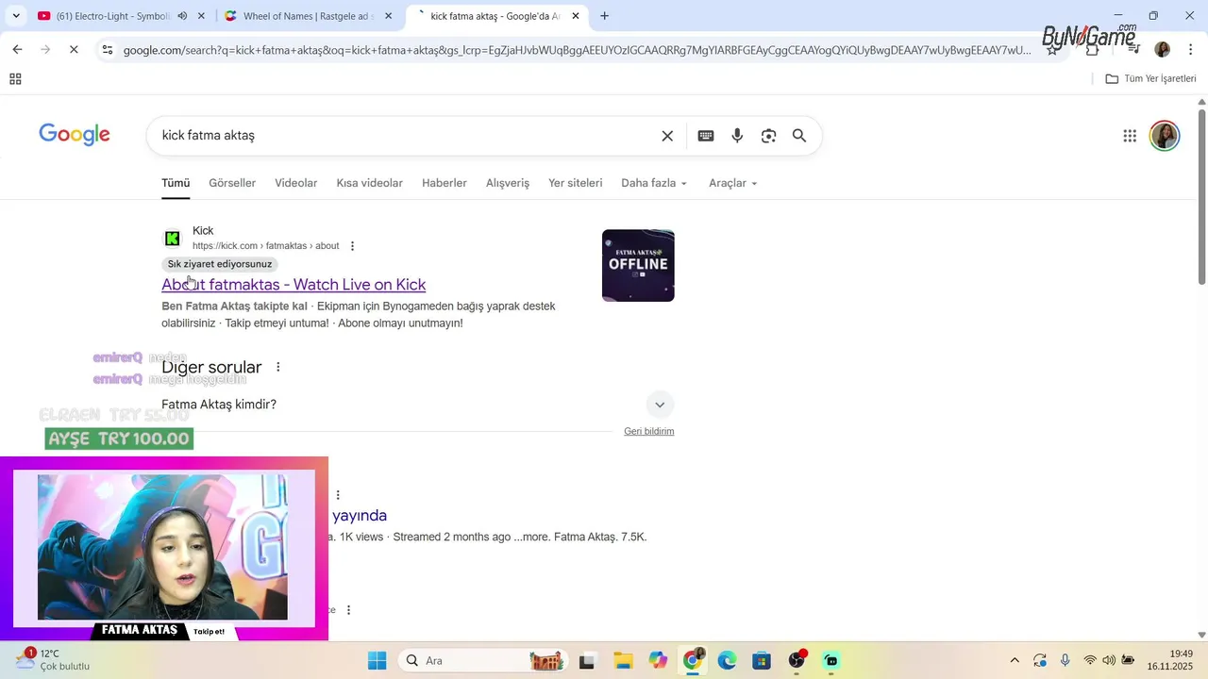Bookmark this page with the star
1208x679 pixels.
[1051, 50]
